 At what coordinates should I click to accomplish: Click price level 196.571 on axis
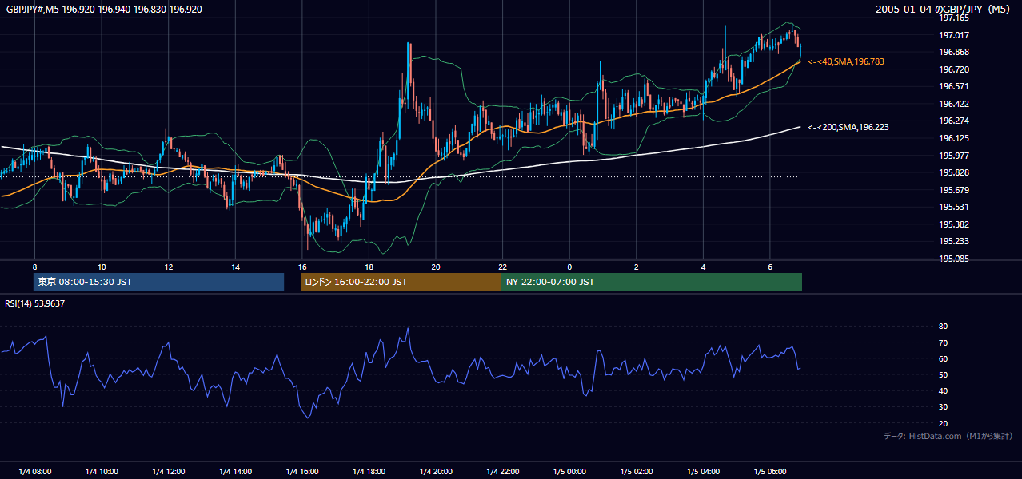tap(953, 86)
